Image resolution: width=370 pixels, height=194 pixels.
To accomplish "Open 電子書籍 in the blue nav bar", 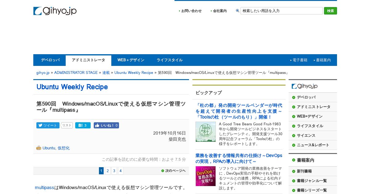I will (x=300, y=60).
